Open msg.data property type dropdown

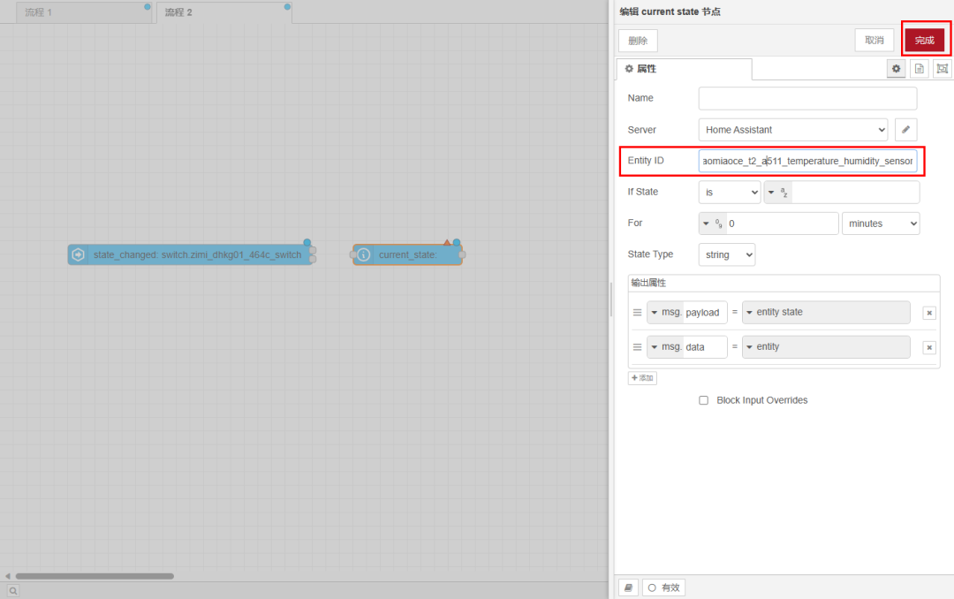(665, 347)
